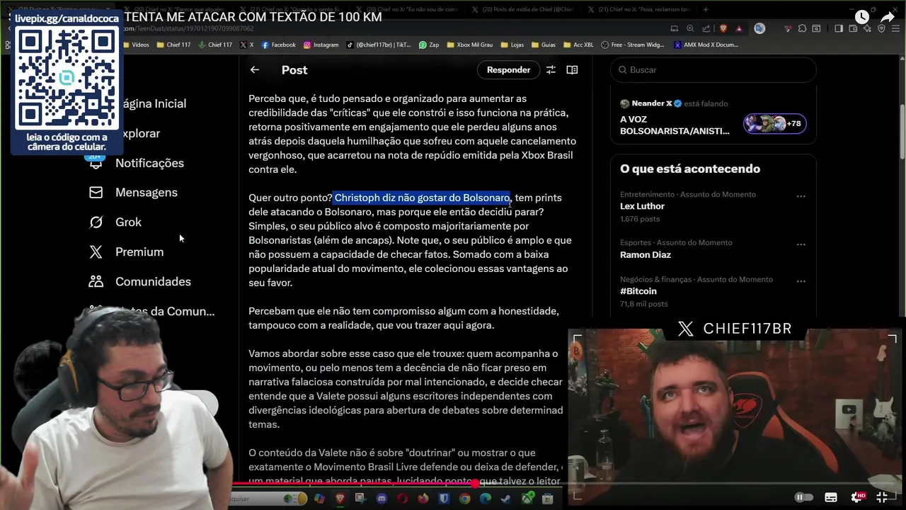Open the Acc XBL bookmark folder
The image size is (906, 510).
pyautogui.click(x=578, y=45)
